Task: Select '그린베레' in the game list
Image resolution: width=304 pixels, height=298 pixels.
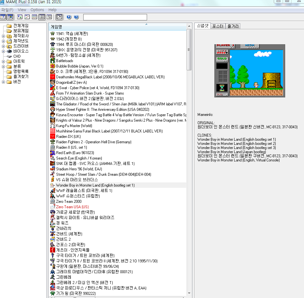Action: point(63,277)
